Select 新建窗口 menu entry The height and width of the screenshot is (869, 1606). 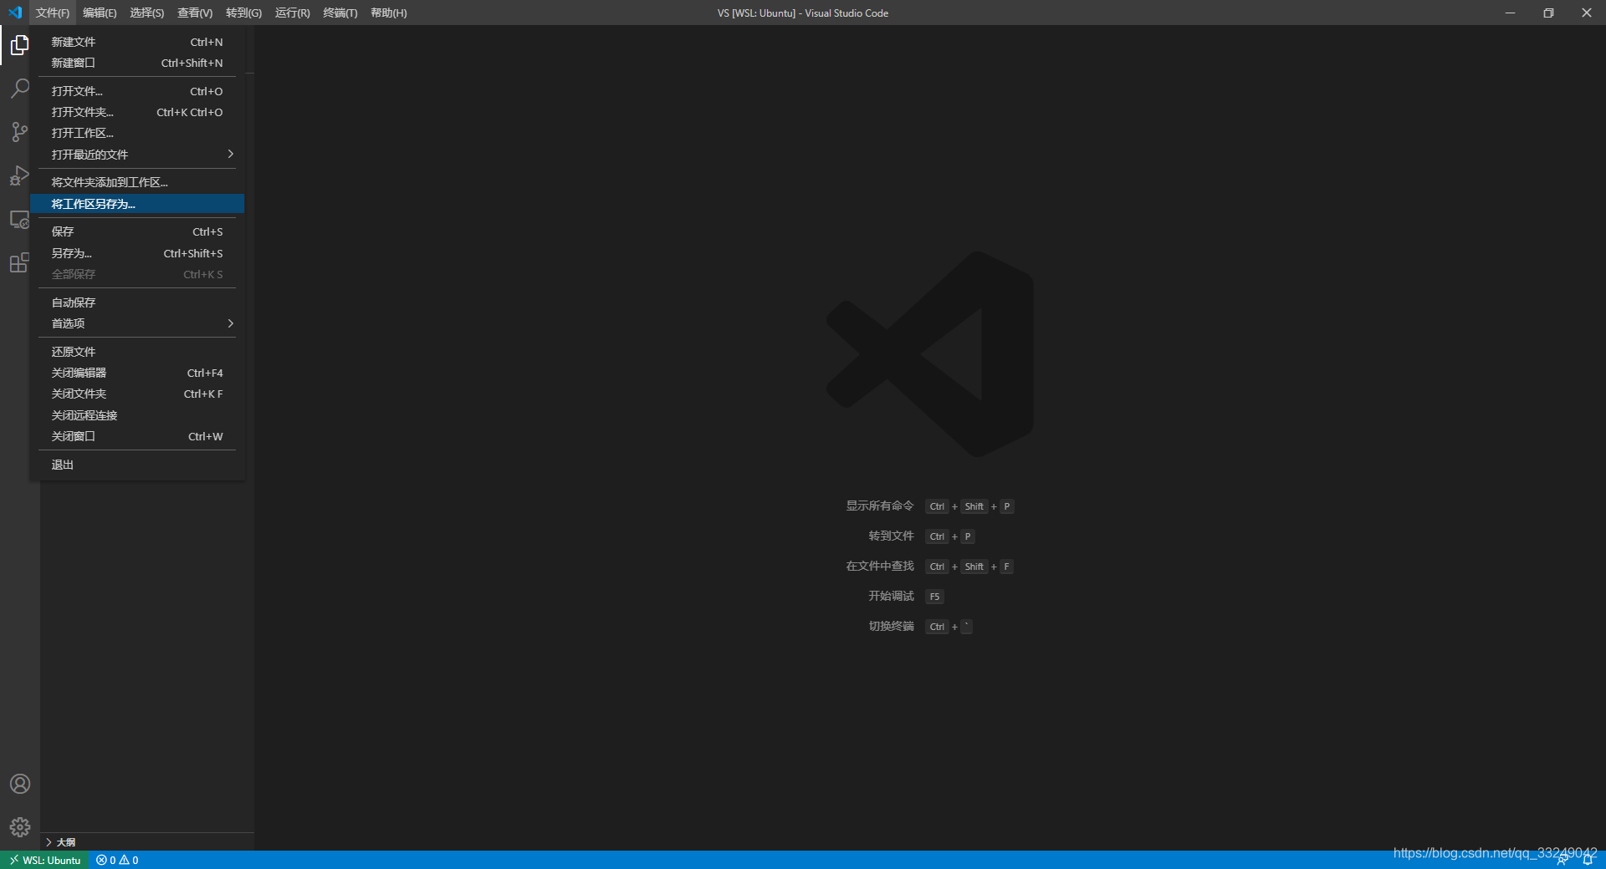click(x=137, y=63)
